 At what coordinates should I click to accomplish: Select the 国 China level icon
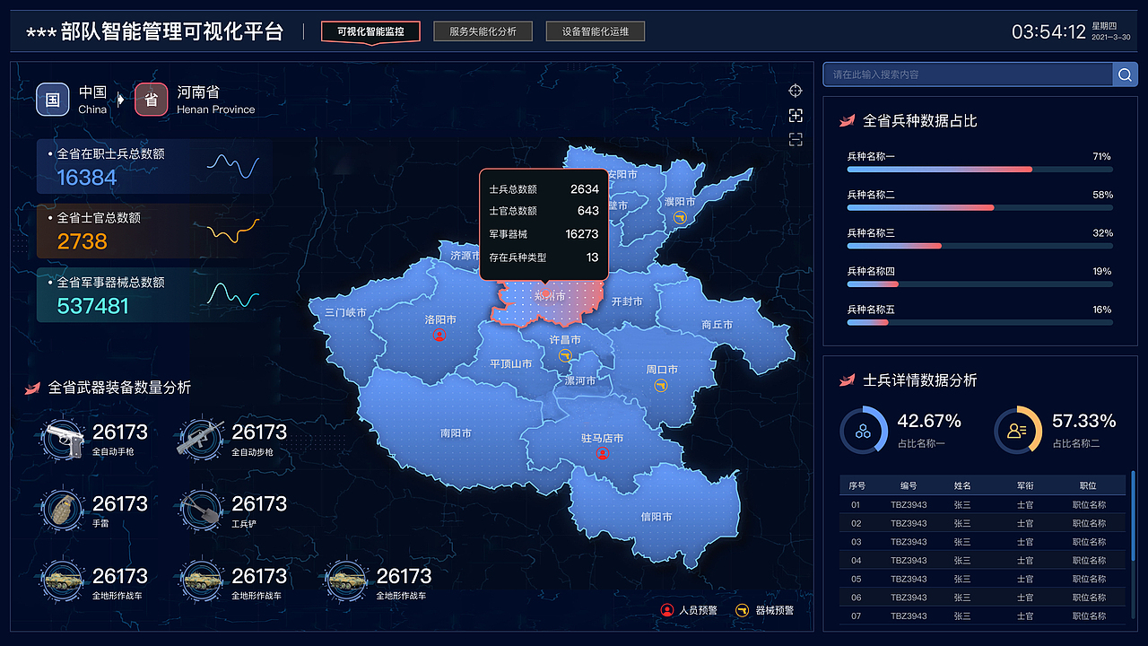[53, 100]
